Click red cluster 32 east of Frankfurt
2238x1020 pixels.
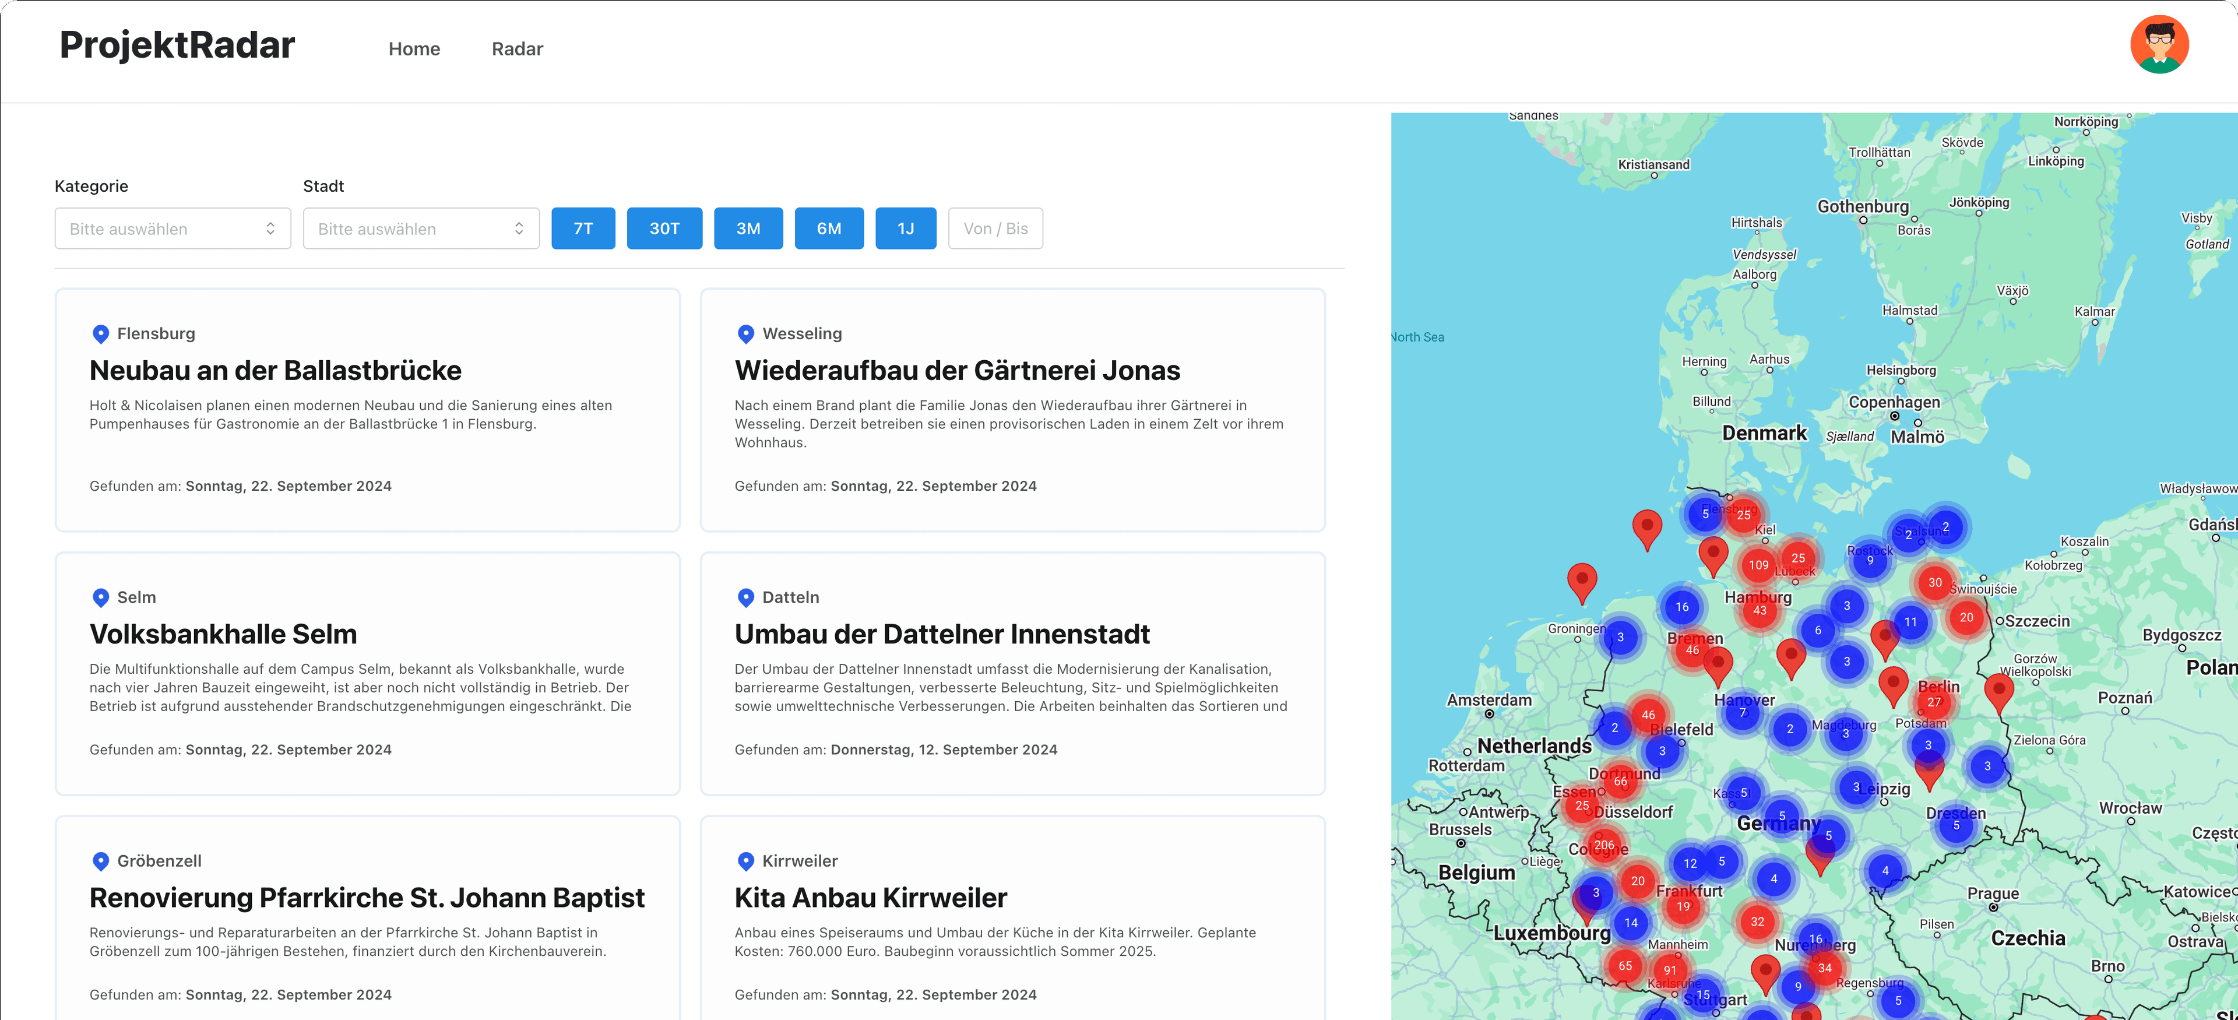click(1758, 921)
